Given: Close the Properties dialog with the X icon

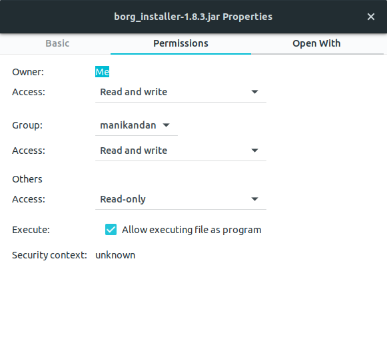Looking at the screenshot, I should [371, 17].
